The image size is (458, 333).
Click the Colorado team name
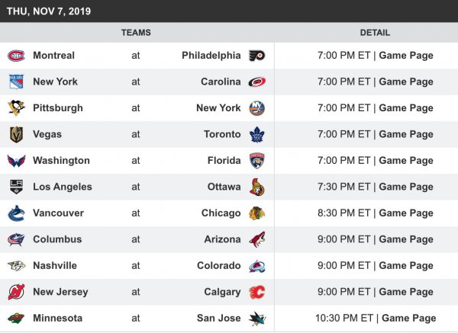tap(218, 266)
